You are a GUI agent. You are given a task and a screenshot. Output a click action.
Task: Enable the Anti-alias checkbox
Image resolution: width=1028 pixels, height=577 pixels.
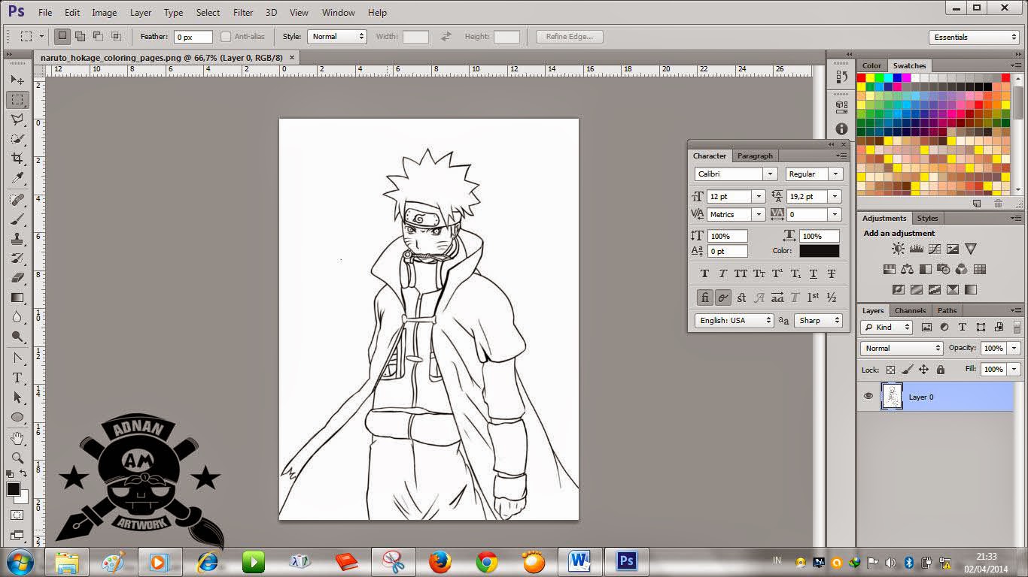pyautogui.click(x=226, y=36)
